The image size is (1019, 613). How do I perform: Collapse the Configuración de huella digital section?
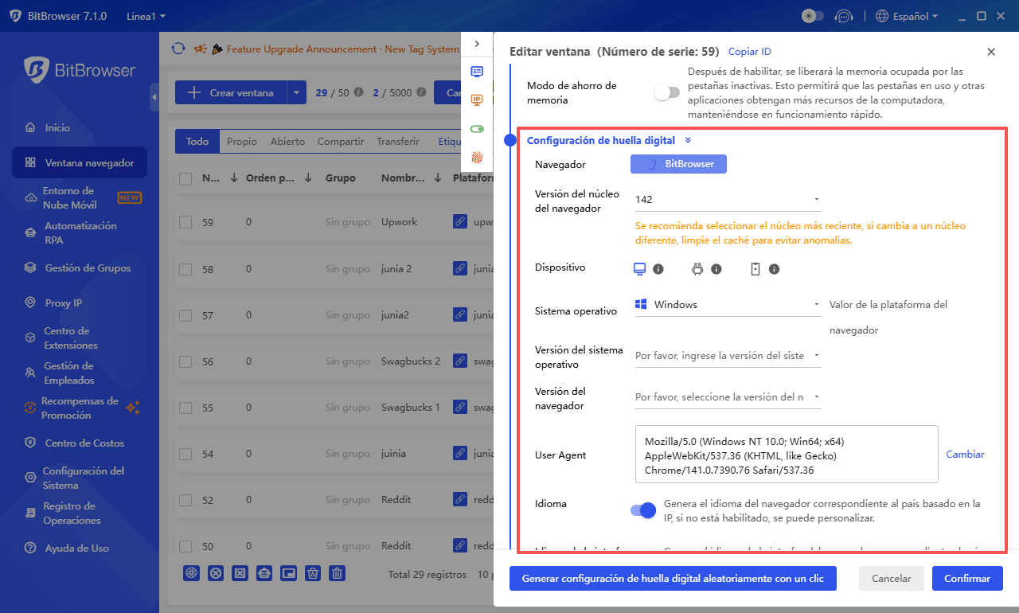coord(686,139)
